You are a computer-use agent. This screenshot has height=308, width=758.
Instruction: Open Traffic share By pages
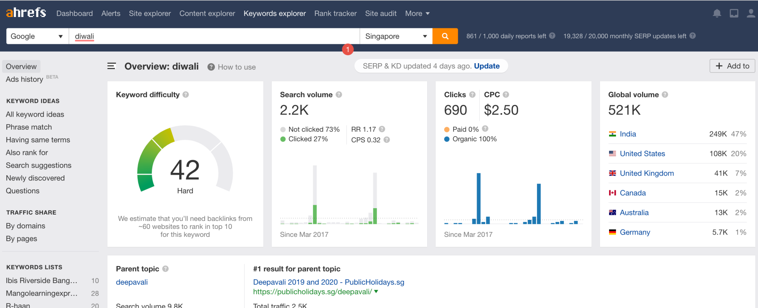click(x=22, y=238)
